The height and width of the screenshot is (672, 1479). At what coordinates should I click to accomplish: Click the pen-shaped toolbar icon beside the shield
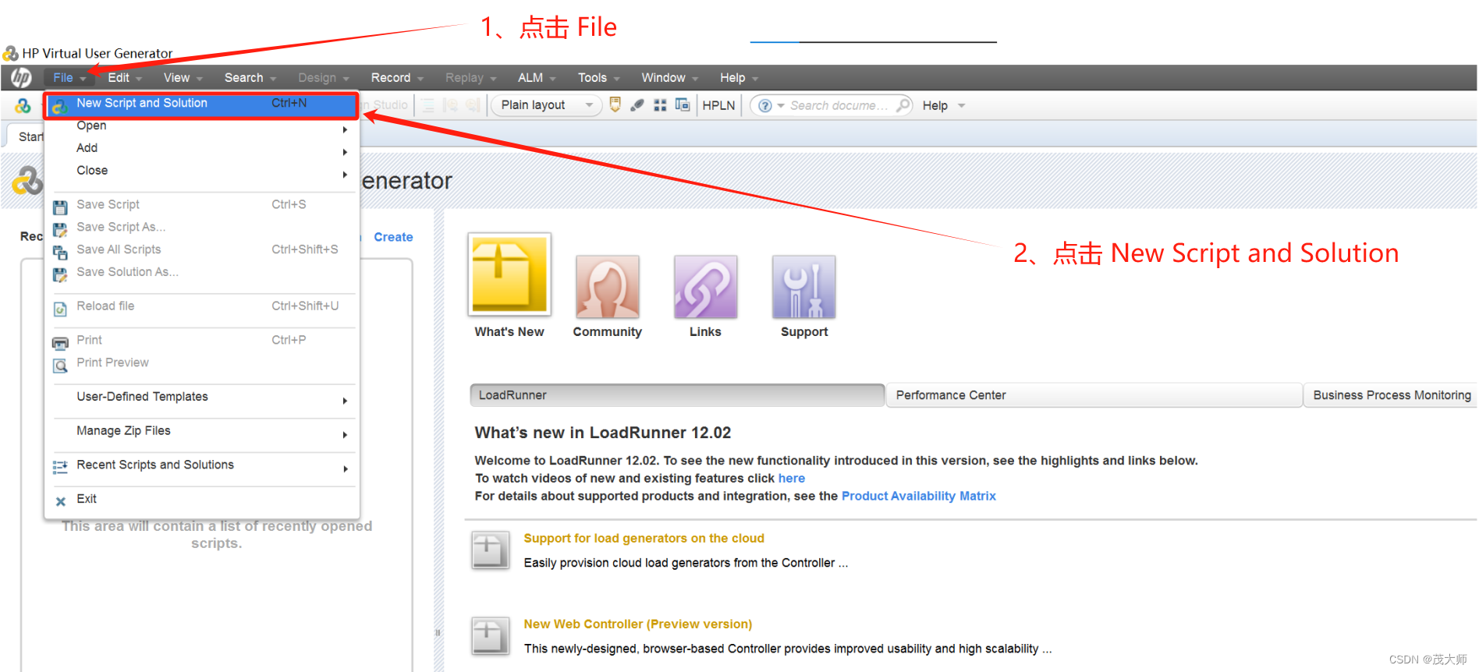pyautogui.click(x=637, y=104)
